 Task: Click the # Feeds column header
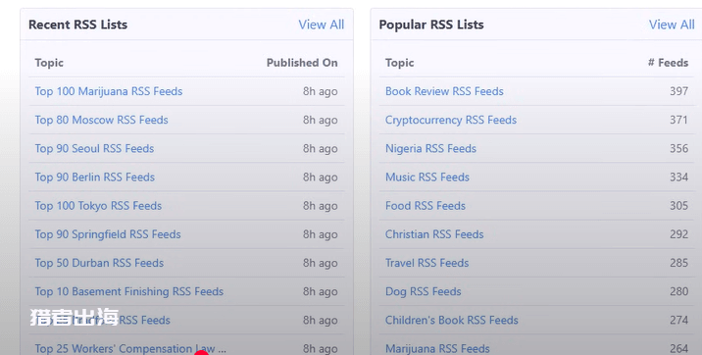pos(668,63)
